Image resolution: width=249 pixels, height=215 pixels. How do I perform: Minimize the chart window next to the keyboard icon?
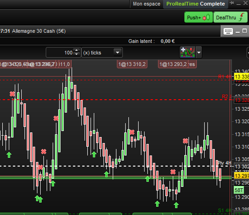pos(237,32)
